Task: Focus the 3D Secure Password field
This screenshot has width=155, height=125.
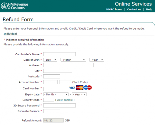Action: point(59,105)
